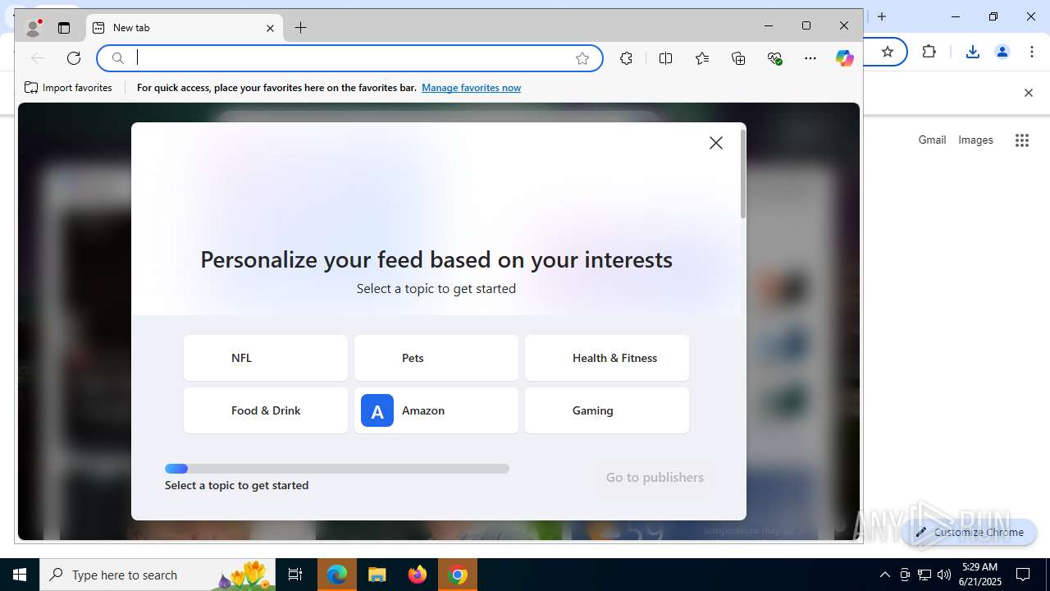Open Edge Settings and more menu

[810, 57]
